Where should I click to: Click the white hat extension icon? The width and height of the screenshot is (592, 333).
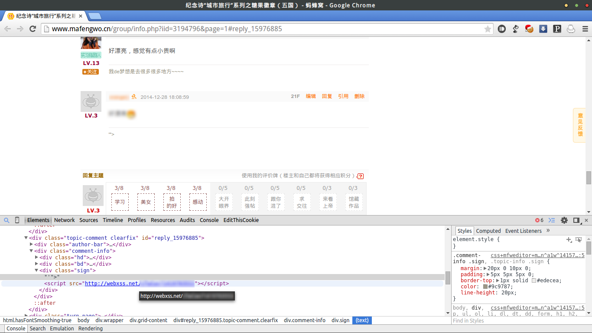(571, 29)
